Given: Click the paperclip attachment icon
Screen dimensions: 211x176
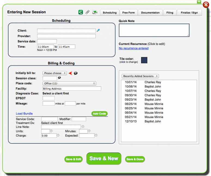Looking at the screenshot, I should (x=87, y=12).
